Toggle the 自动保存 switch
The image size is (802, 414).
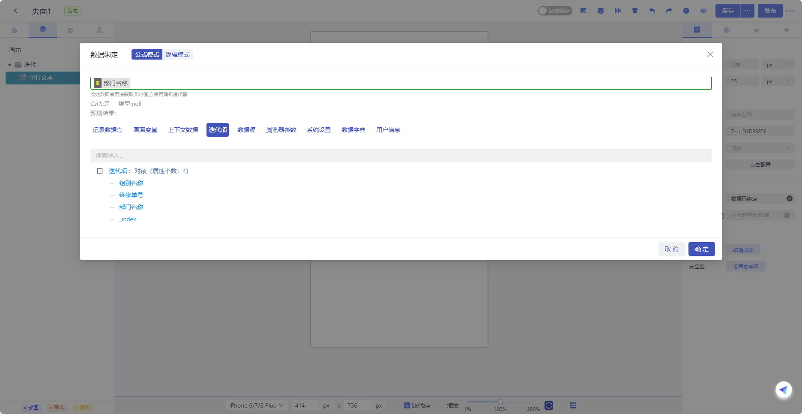point(555,11)
